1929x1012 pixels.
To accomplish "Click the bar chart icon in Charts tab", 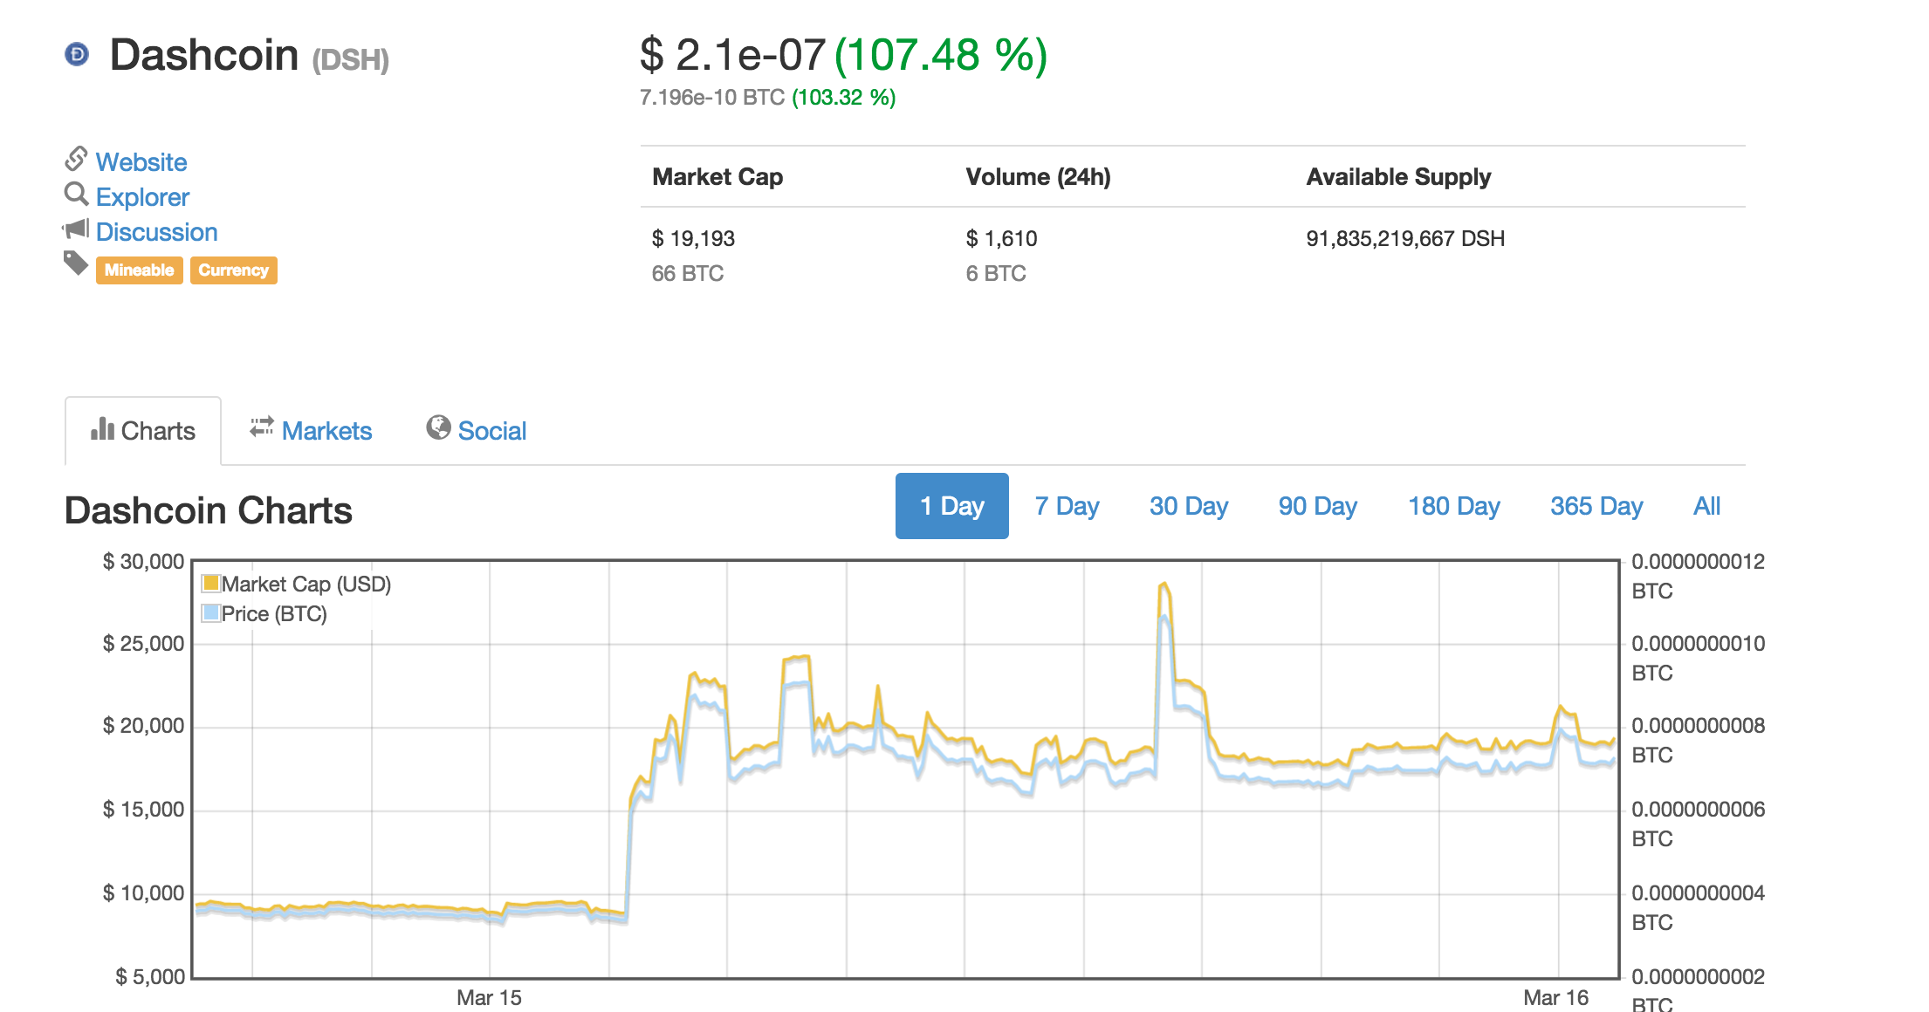I will pyautogui.click(x=102, y=428).
